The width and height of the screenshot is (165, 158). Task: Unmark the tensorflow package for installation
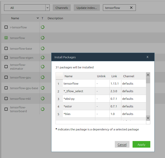(6, 38)
